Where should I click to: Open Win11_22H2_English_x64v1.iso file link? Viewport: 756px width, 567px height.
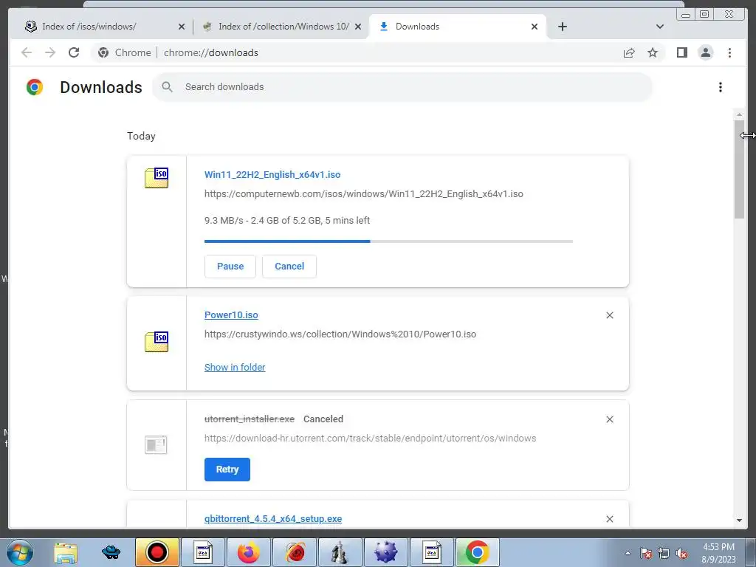272,174
